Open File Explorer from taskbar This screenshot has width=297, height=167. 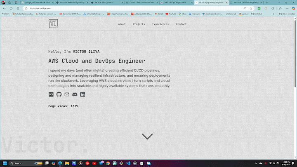click(x=67, y=163)
